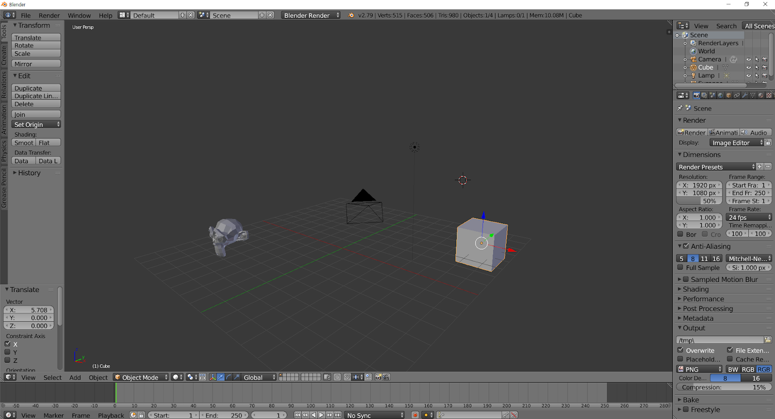Toggle the snap magnet icon

(347, 377)
